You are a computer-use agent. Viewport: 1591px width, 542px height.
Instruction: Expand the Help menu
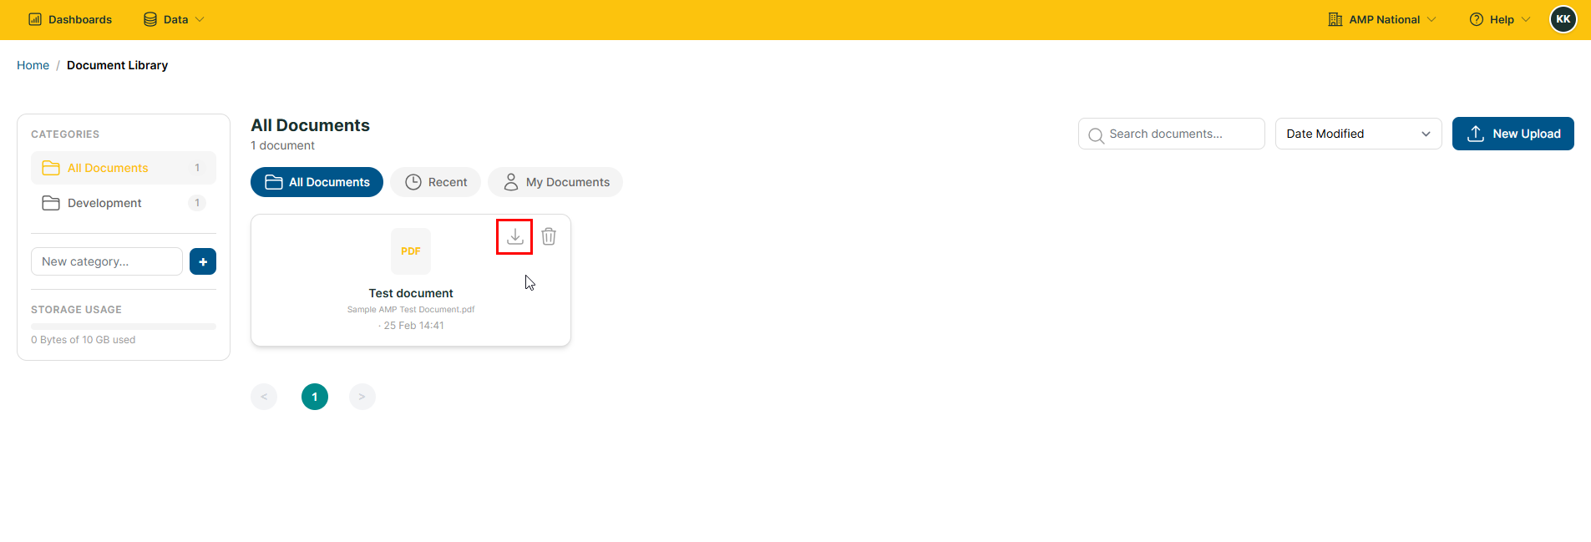tap(1500, 19)
